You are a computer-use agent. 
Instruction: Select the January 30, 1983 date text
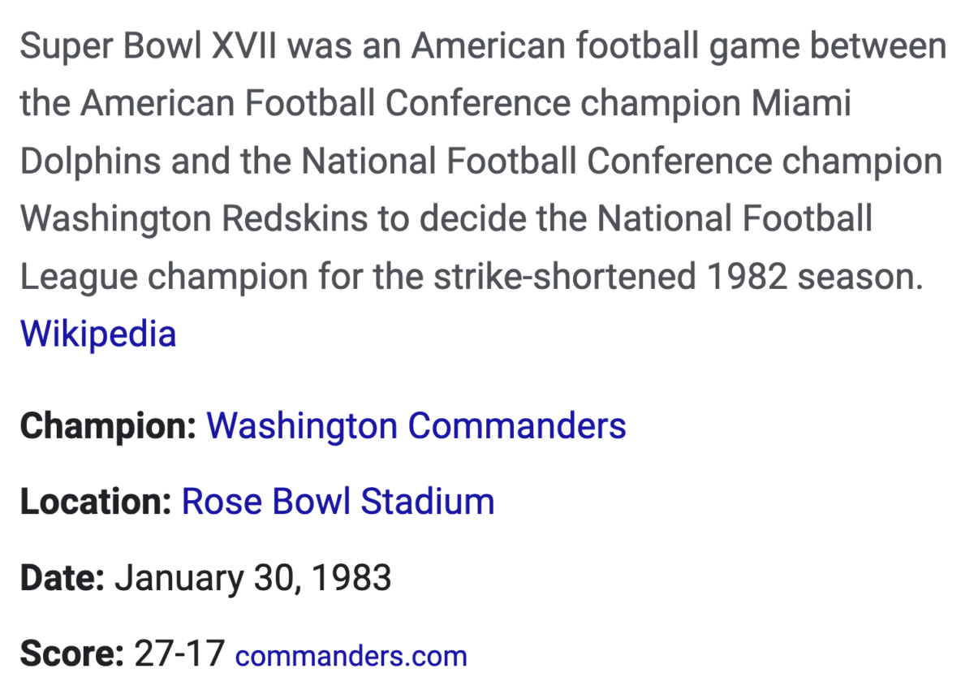(253, 579)
